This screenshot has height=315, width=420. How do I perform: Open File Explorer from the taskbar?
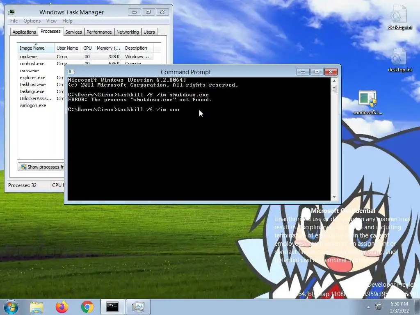[x=37, y=307]
